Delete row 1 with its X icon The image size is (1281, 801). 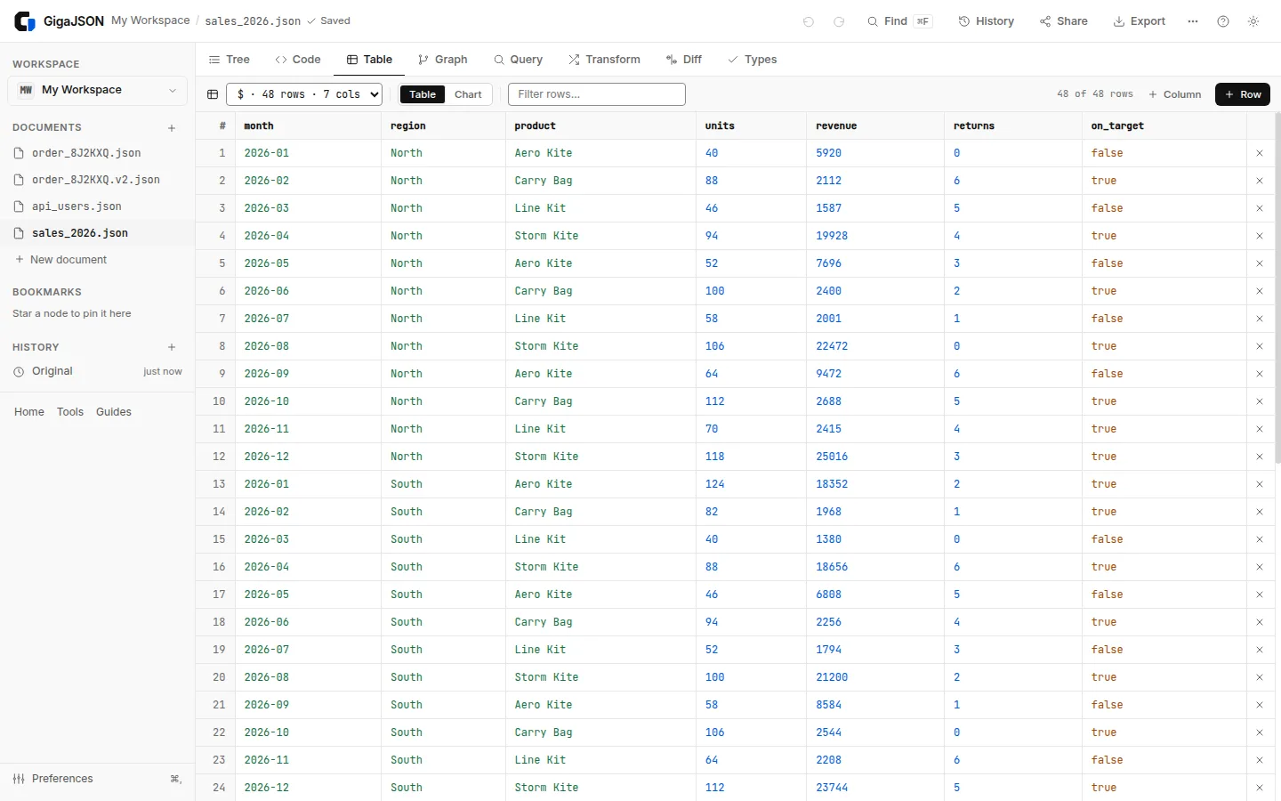pos(1260,153)
